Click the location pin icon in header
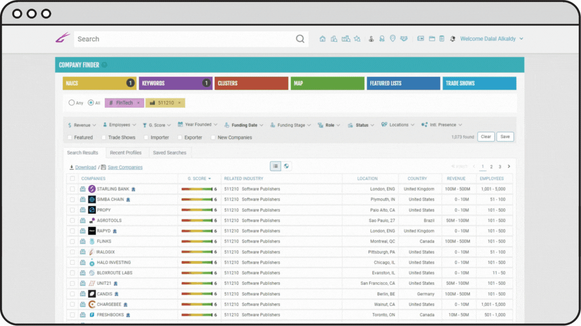 click(x=393, y=39)
